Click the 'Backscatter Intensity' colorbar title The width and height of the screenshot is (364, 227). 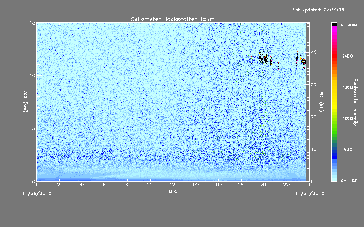coord(355,102)
